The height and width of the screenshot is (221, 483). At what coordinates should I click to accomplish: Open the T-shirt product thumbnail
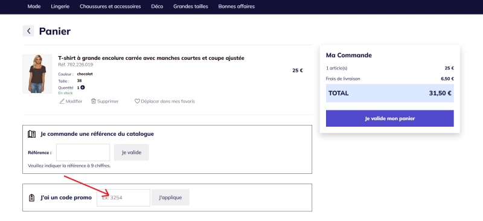coord(37,74)
